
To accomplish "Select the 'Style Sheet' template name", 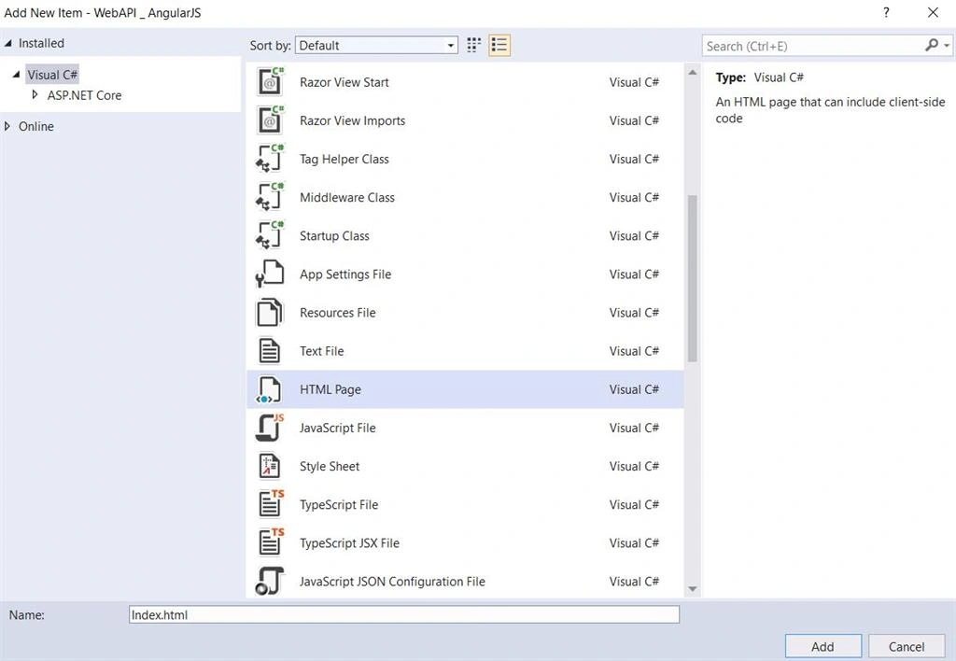I will click(x=330, y=467).
